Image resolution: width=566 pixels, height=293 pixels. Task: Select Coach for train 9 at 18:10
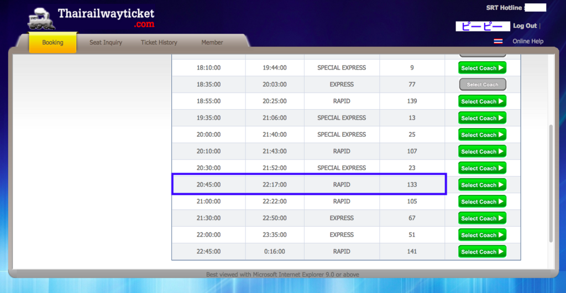(x=482, y=68)
